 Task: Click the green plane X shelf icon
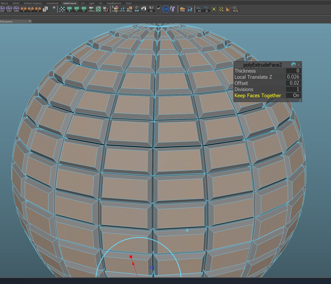click(x=70, y=9)
